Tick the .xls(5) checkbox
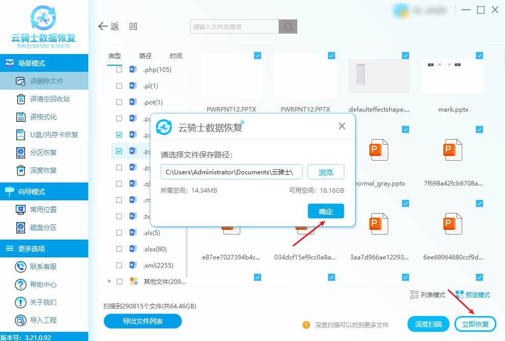This screenshot has height=341, width=505. point(119,232)
